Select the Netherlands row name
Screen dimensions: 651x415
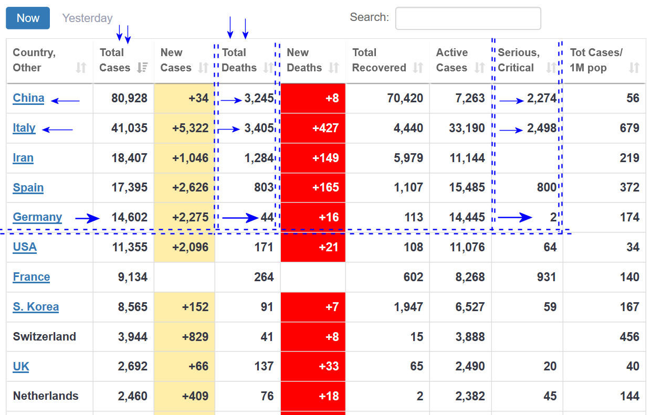(x=46, y=396)
